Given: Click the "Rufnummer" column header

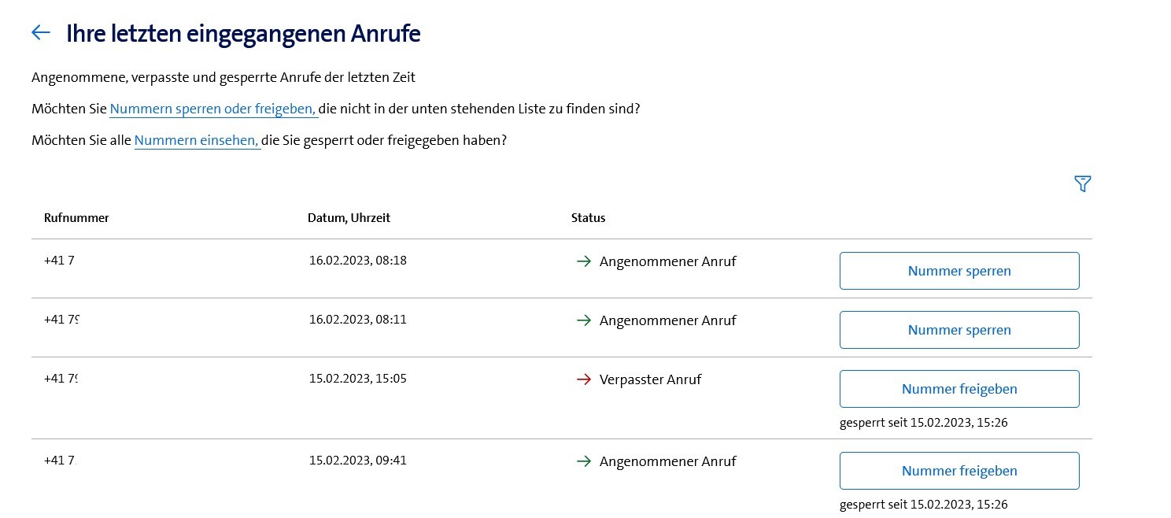Looking at the screenshot, I should 76,218.
